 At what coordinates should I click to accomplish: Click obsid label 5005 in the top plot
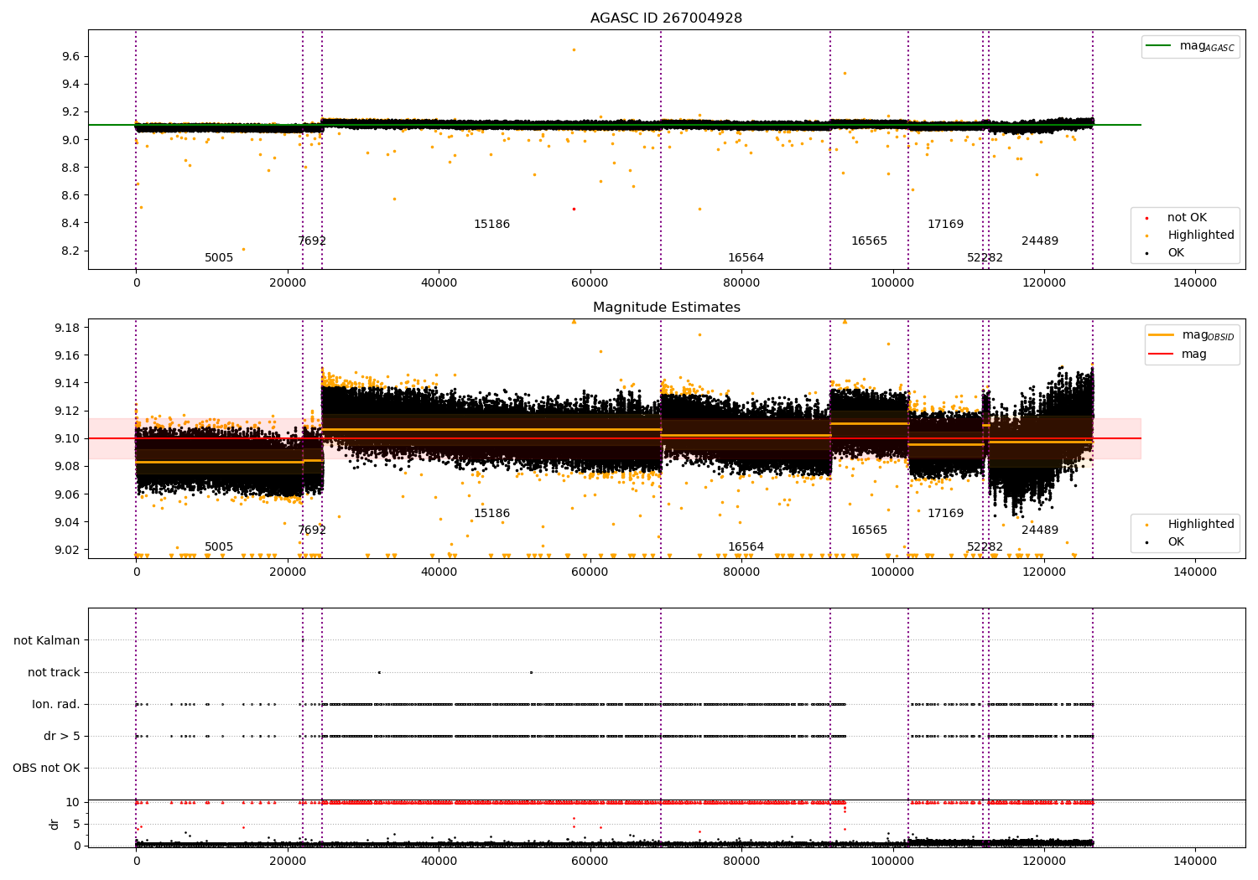(x=219, y=258)
